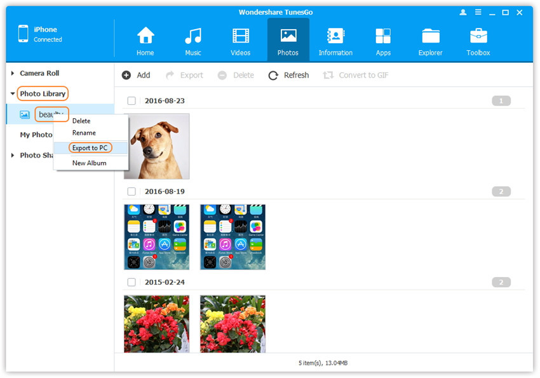The image size is (540, 378).
Task: Click the 2016-08-23 date heading
Action: point(165,101)
